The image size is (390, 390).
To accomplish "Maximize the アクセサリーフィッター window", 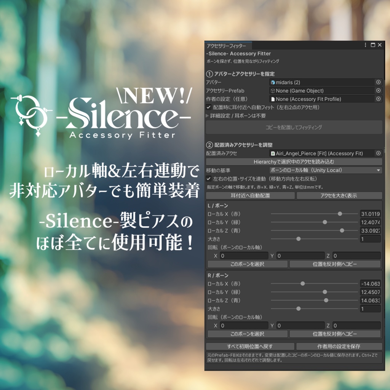I will coord(372,45).
